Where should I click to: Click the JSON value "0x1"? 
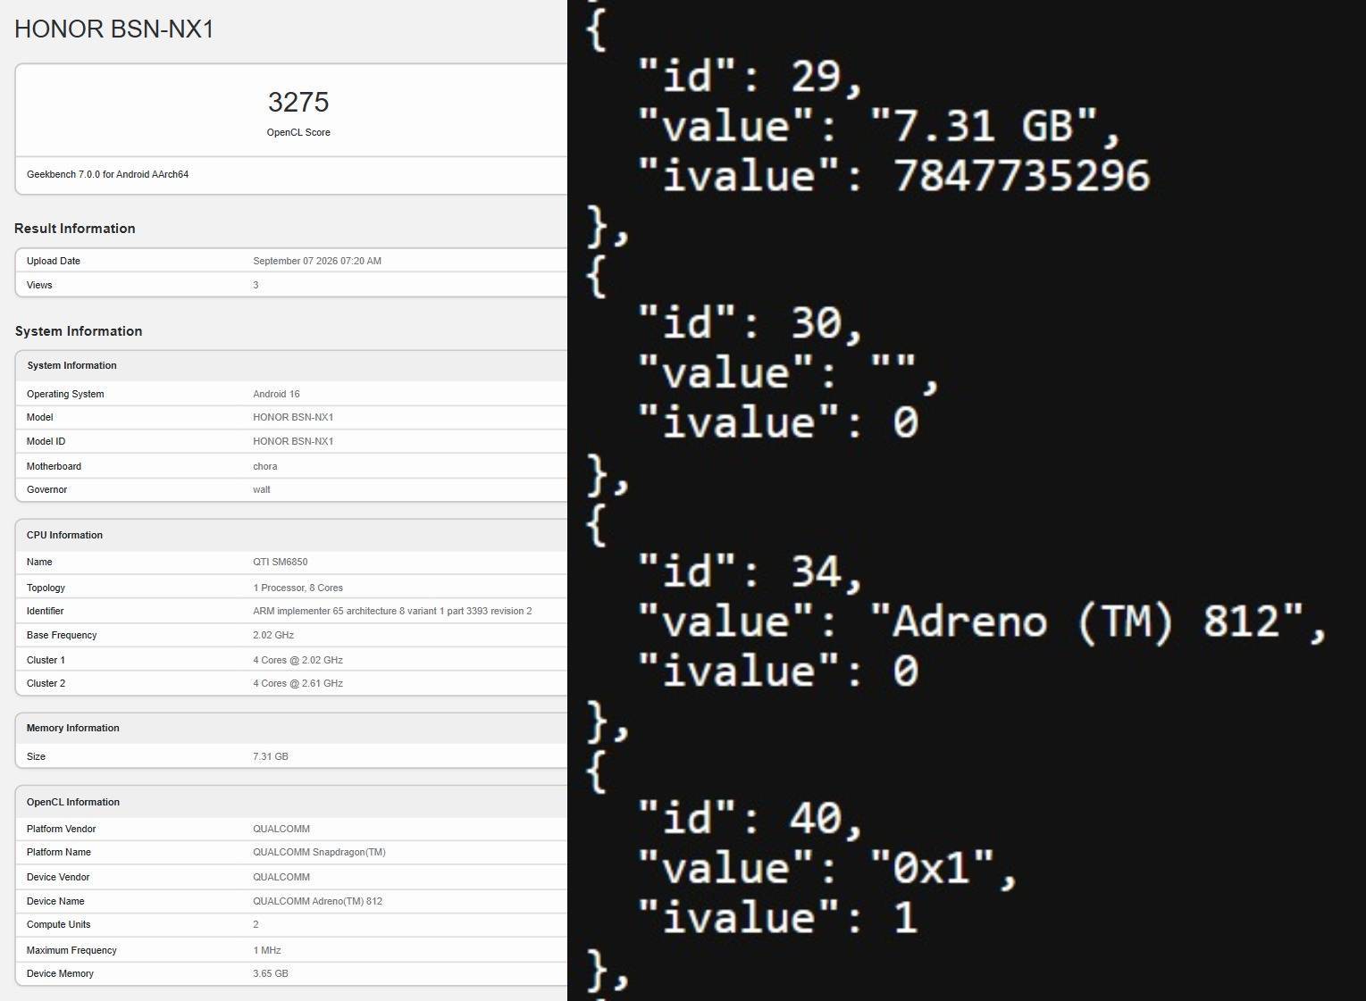point(932,867)
